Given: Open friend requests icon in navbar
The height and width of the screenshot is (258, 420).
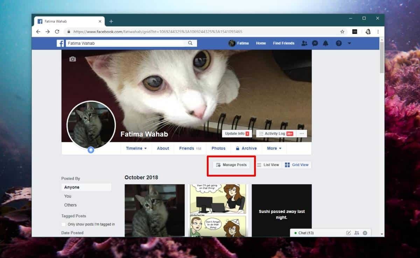Looking at the screenshot, I should pos(304,43).
